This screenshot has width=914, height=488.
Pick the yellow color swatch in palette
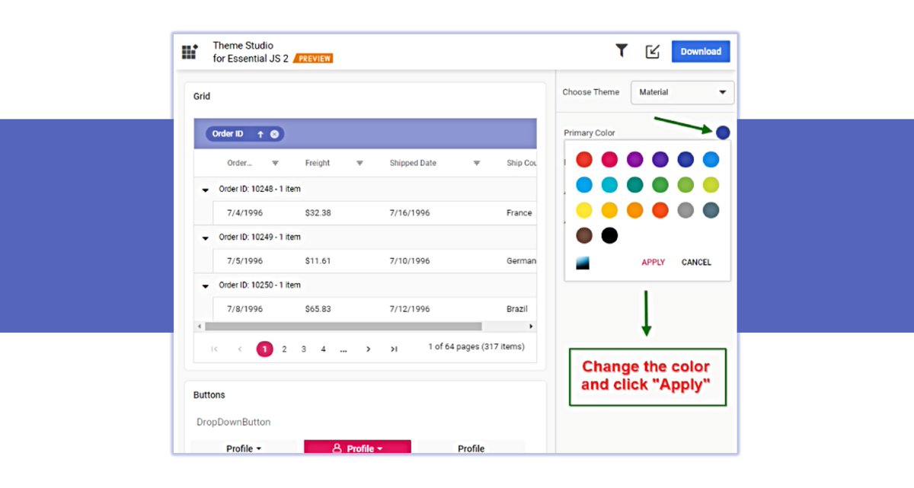(584, 210)
